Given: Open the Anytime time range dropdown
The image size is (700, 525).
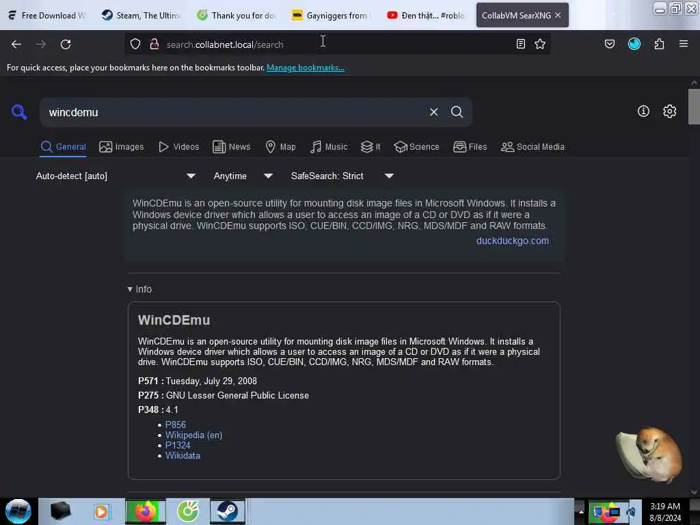Looking at the screenshot, I should click(243, 176).
